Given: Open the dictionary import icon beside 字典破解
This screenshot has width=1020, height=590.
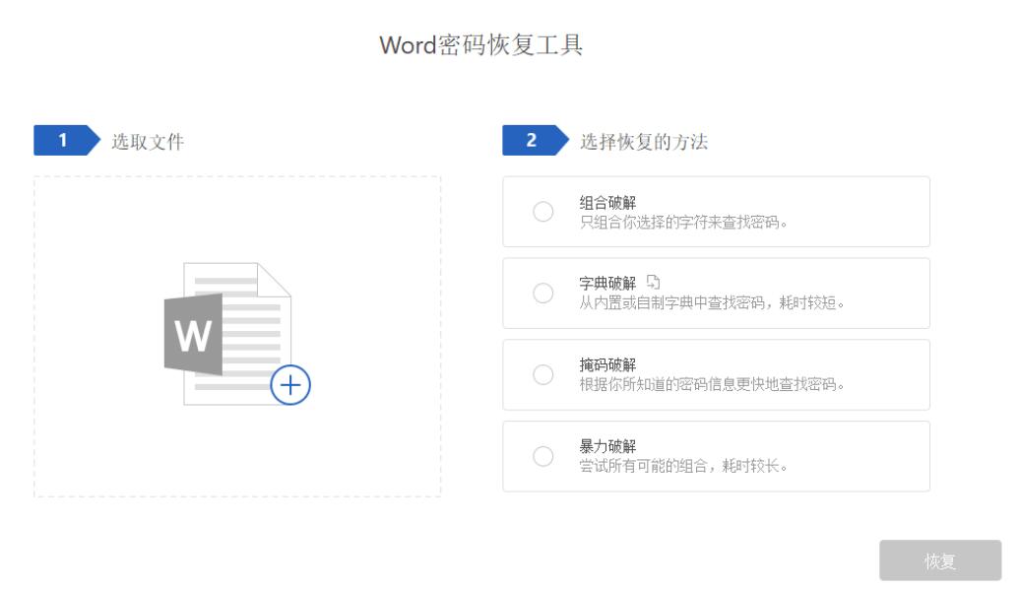Looking at the screenshot, I should 653,283.
